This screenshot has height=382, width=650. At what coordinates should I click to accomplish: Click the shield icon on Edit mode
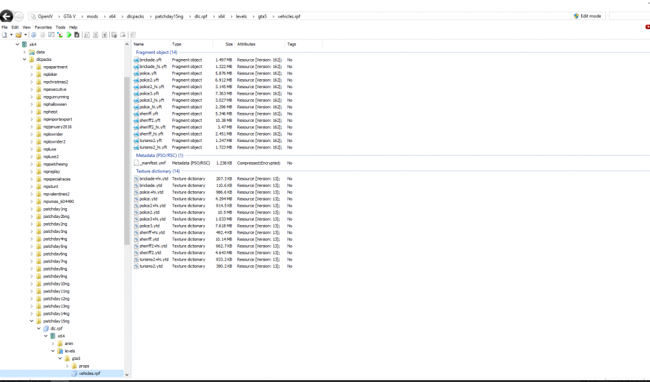576,16
